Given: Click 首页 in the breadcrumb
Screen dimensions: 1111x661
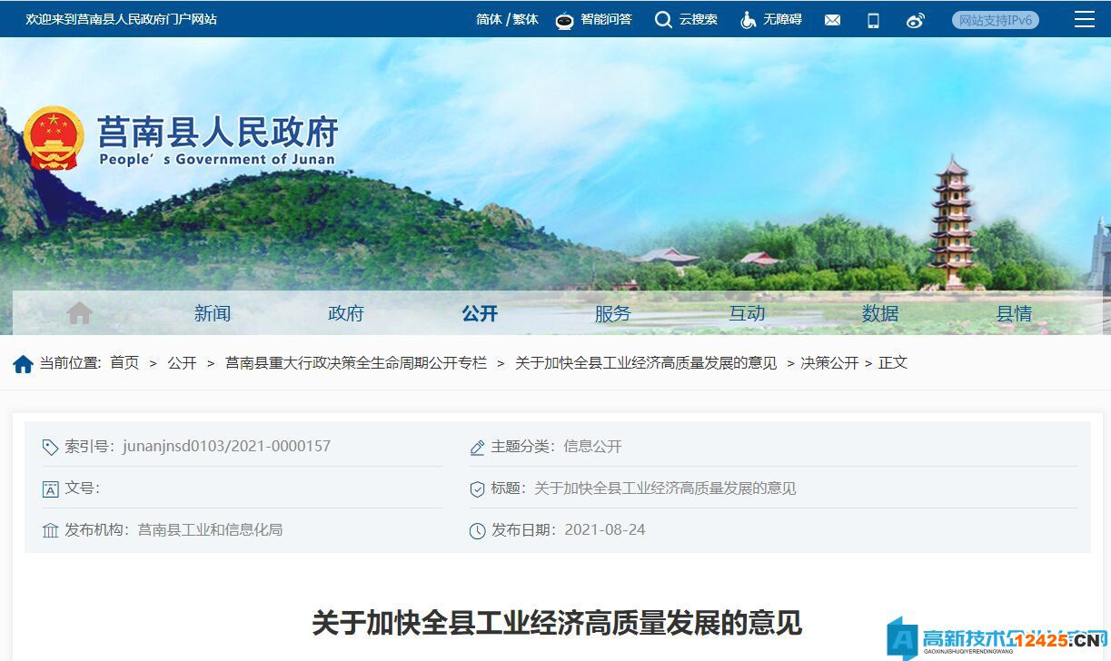Looking at the screenshot, I should (x=124, y=363).
